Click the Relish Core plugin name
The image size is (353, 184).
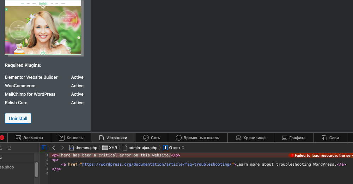pyautogui.click(x=16, y=103)
